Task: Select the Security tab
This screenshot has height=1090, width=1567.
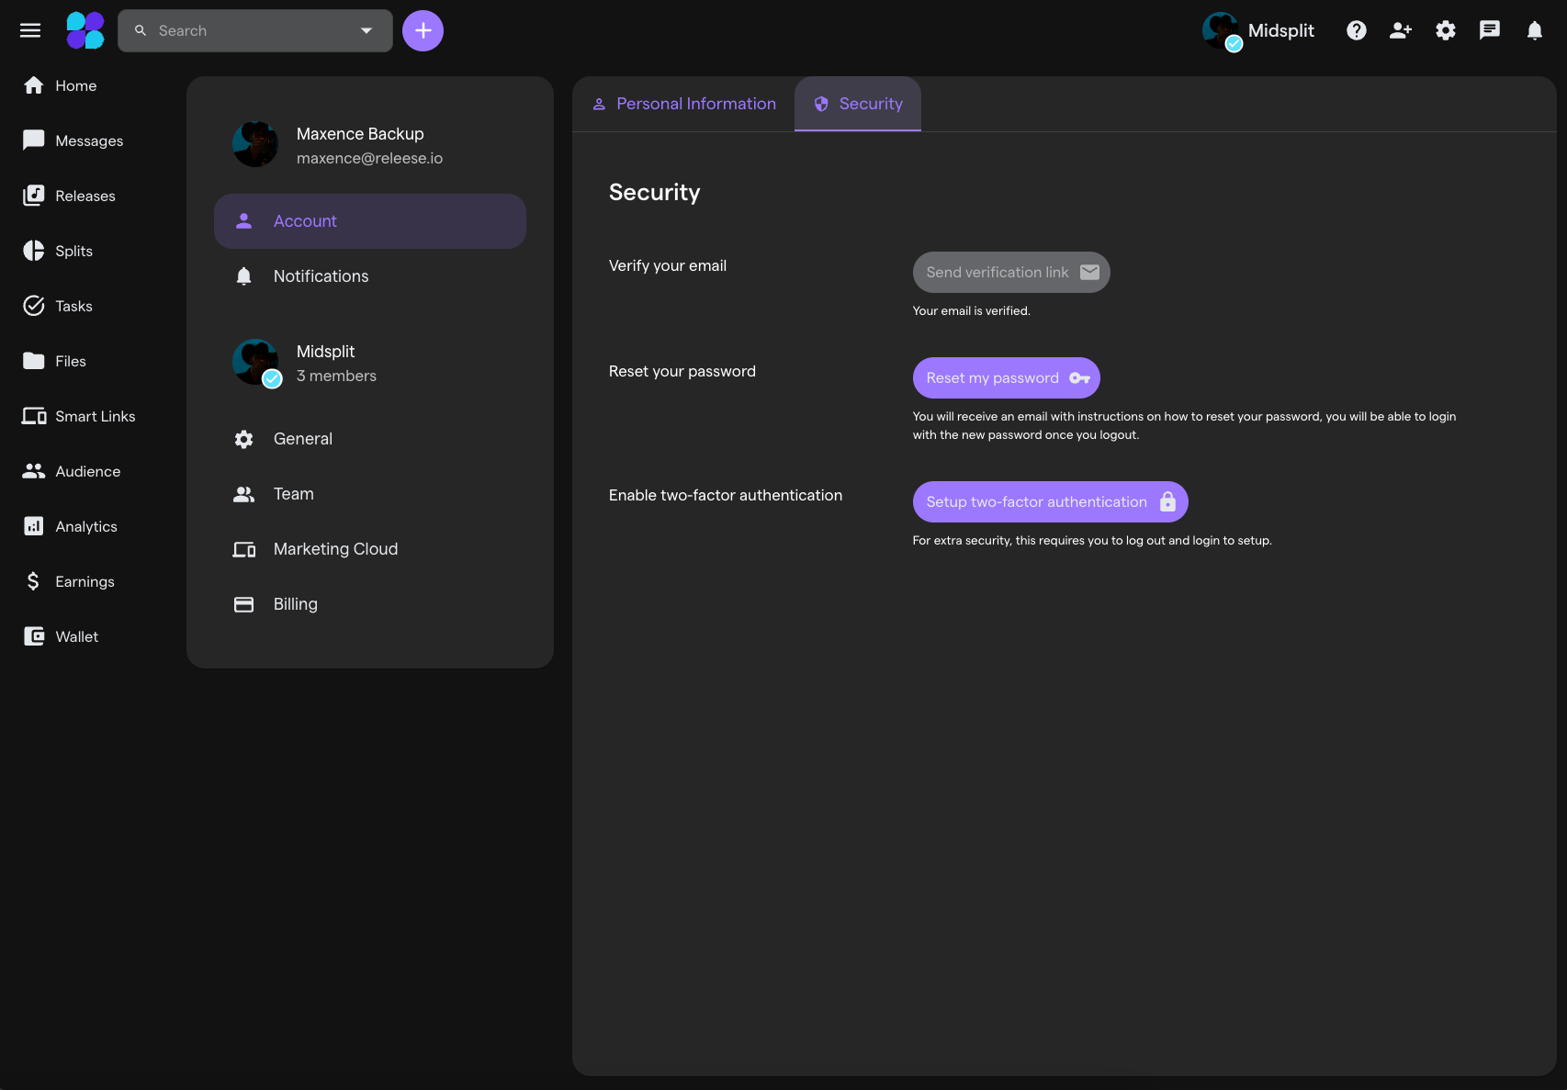Action: (858, 104)
